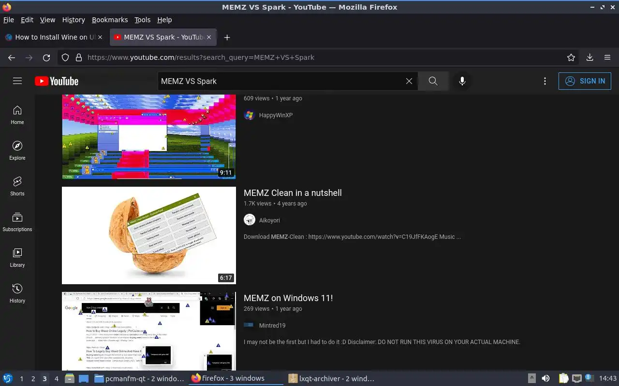This screenshot has height=386, width=619.
Task: Click the network icon in system tray
Action: [x=576, y=378]
